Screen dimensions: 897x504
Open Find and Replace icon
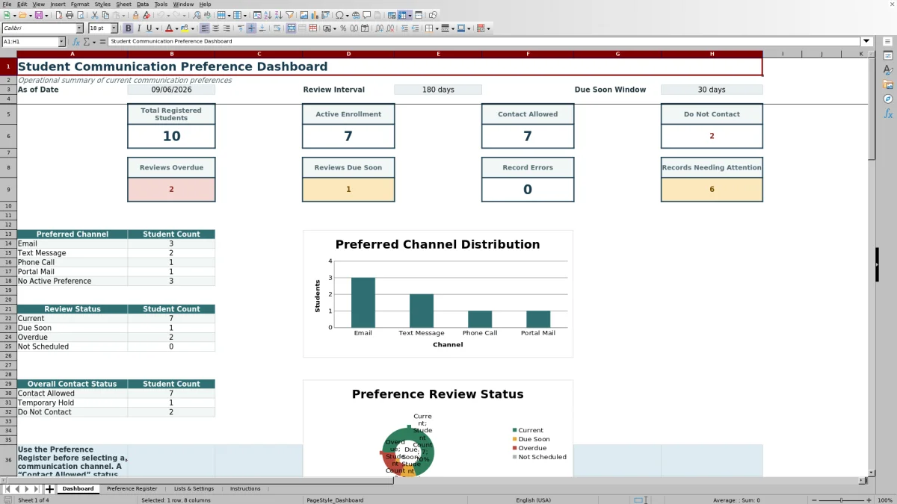pyautogui.click(x=196, y=15)
